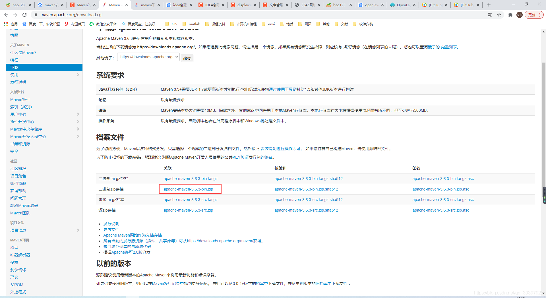Open 发行说明 in the sidebar
The height and width of the screenshot is (298, 546).
18,82
